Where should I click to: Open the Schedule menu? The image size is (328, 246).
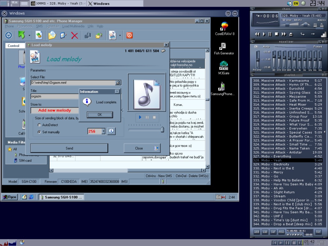[52, 26]
